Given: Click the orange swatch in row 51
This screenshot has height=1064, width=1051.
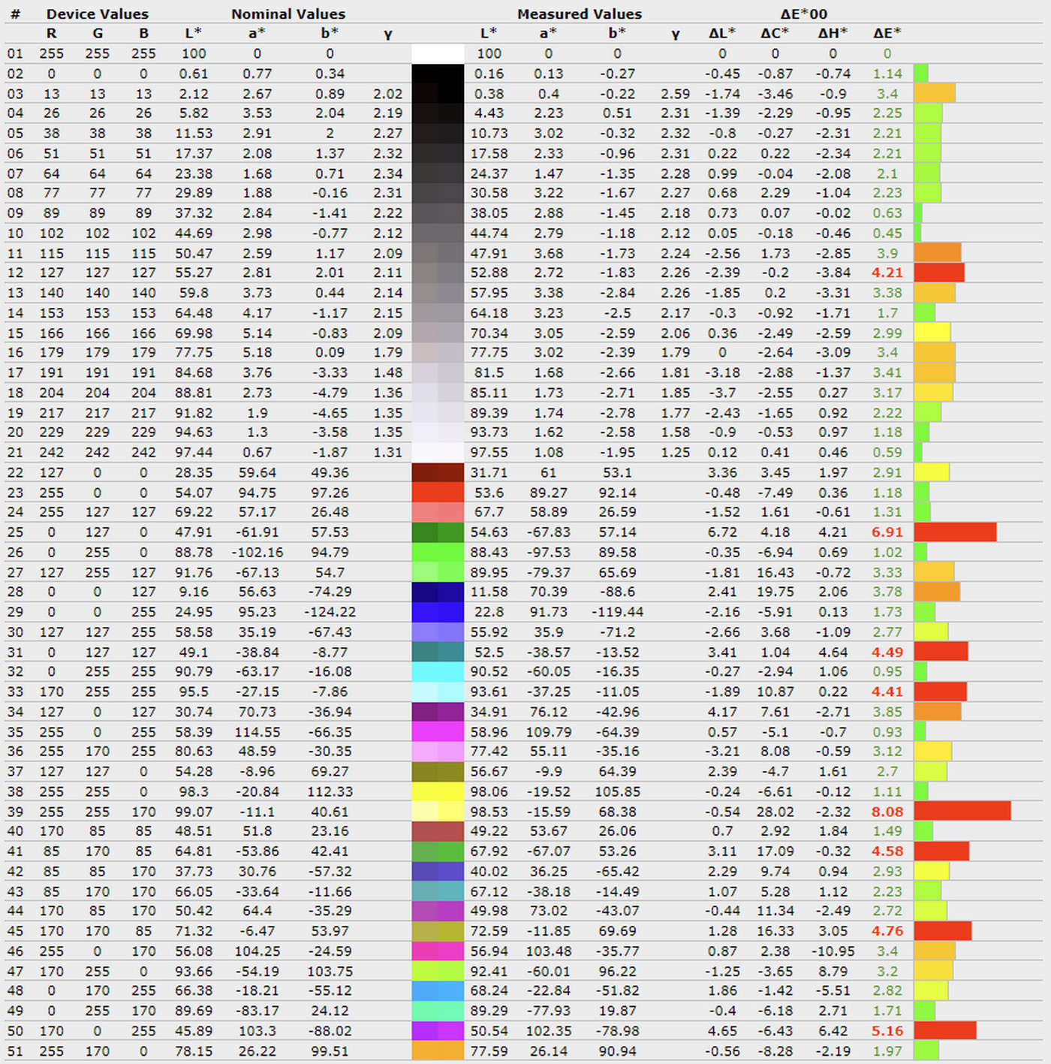Looking at the screenshot, I should pos(438,1051).
